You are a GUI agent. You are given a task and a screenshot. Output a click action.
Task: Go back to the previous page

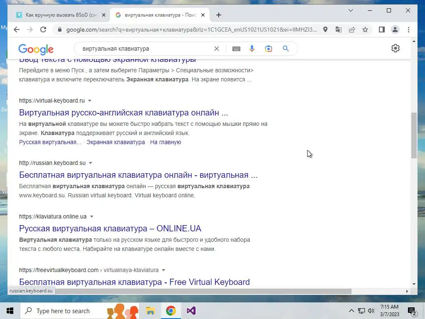point(17,29)
